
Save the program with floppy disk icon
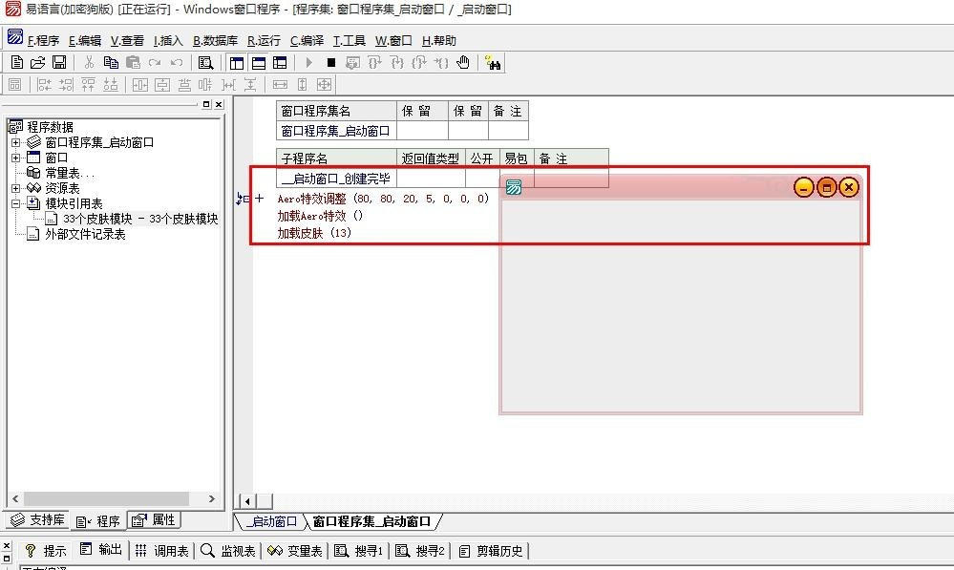pyautogui.click(x=59, y=63)
